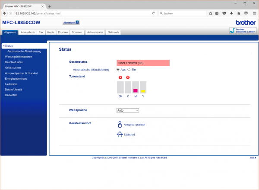259x190 pixels.
Task: Open Wartungsinformationen in the sidebar
Action: 19,57
